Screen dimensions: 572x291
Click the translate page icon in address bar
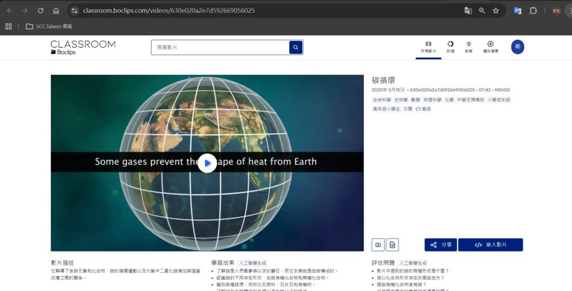468,11
